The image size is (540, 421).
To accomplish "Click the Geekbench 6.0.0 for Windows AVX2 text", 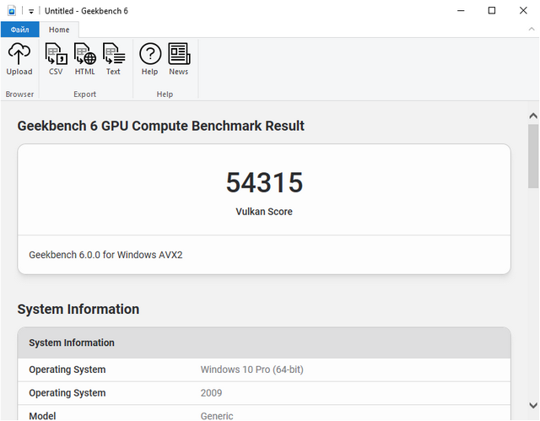I will (105, 254).
